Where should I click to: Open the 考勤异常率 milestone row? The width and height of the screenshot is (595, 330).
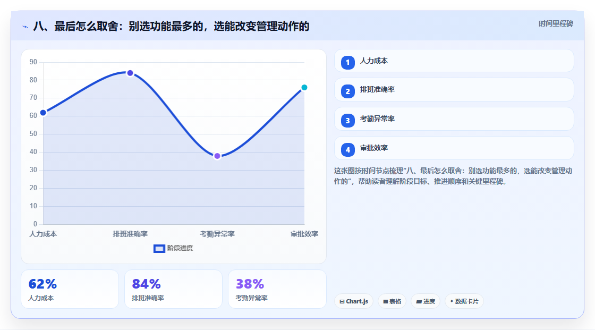(454, 119)
